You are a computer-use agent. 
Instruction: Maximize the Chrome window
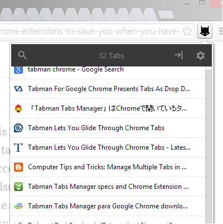click(x=202, y=2)
